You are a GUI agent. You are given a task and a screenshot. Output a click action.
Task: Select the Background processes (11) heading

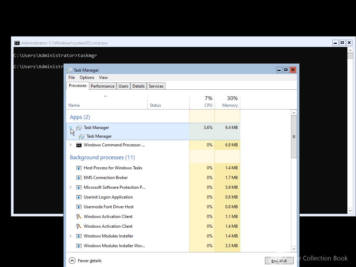103,157
